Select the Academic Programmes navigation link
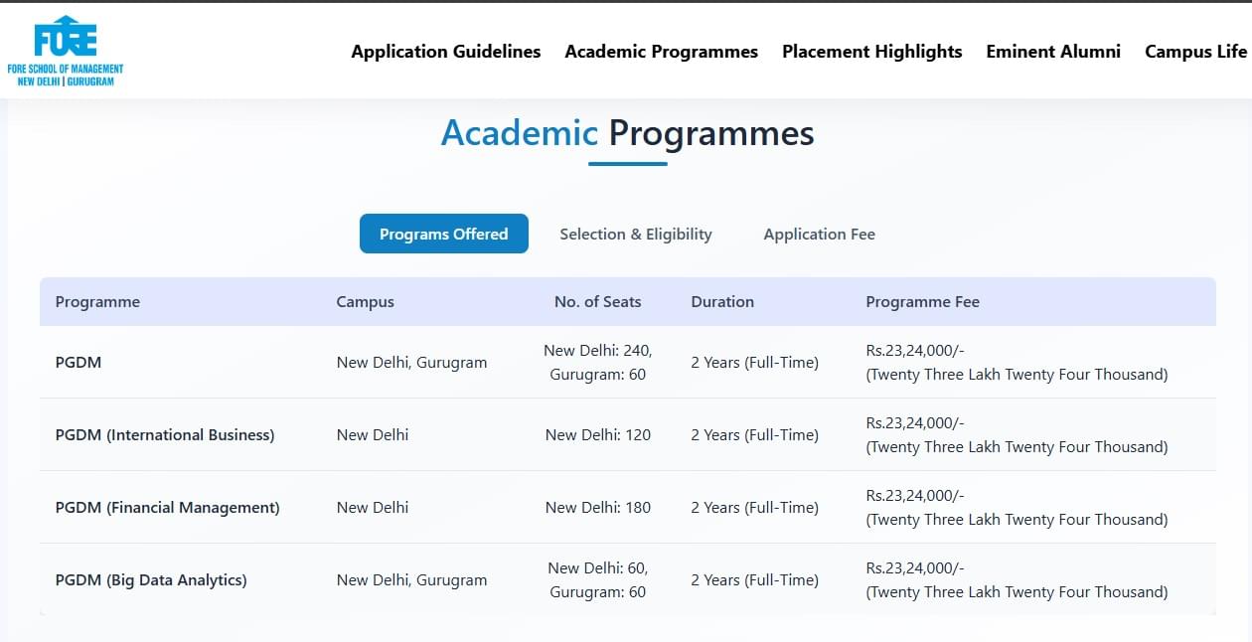The width and height of the screenshot is (1252, 642). pyautogui.click(x=662, y=51)
